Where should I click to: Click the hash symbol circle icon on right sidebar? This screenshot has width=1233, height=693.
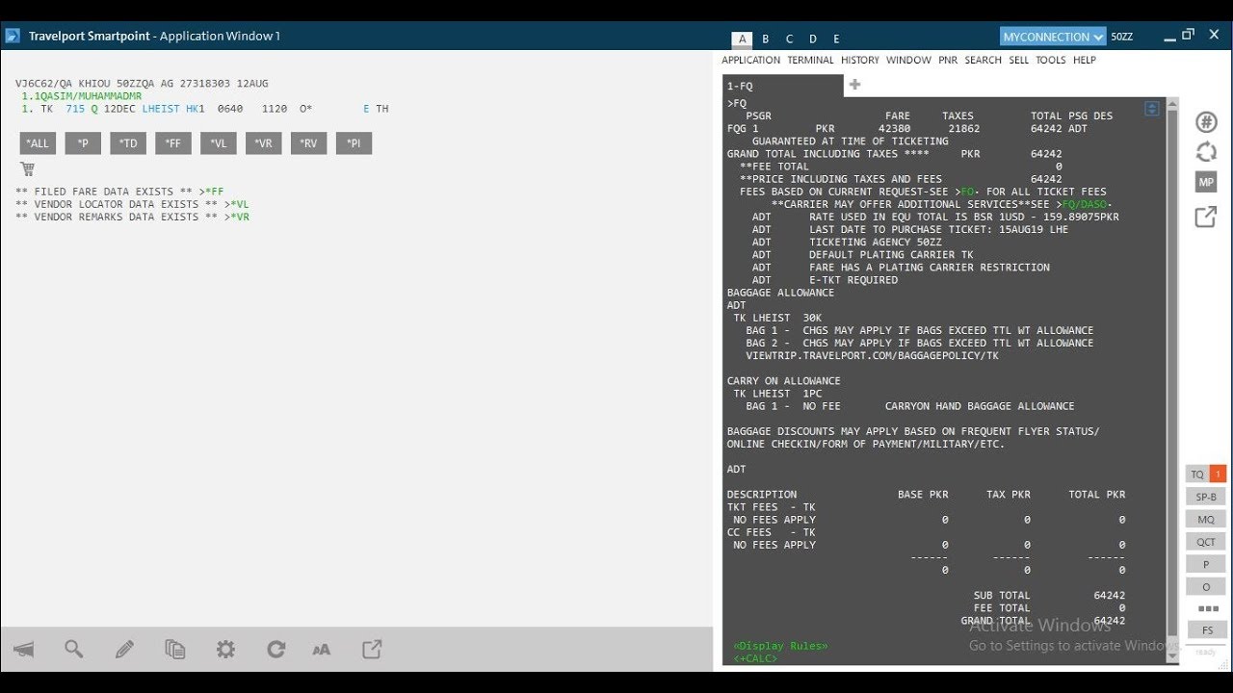pos(1206,122)
